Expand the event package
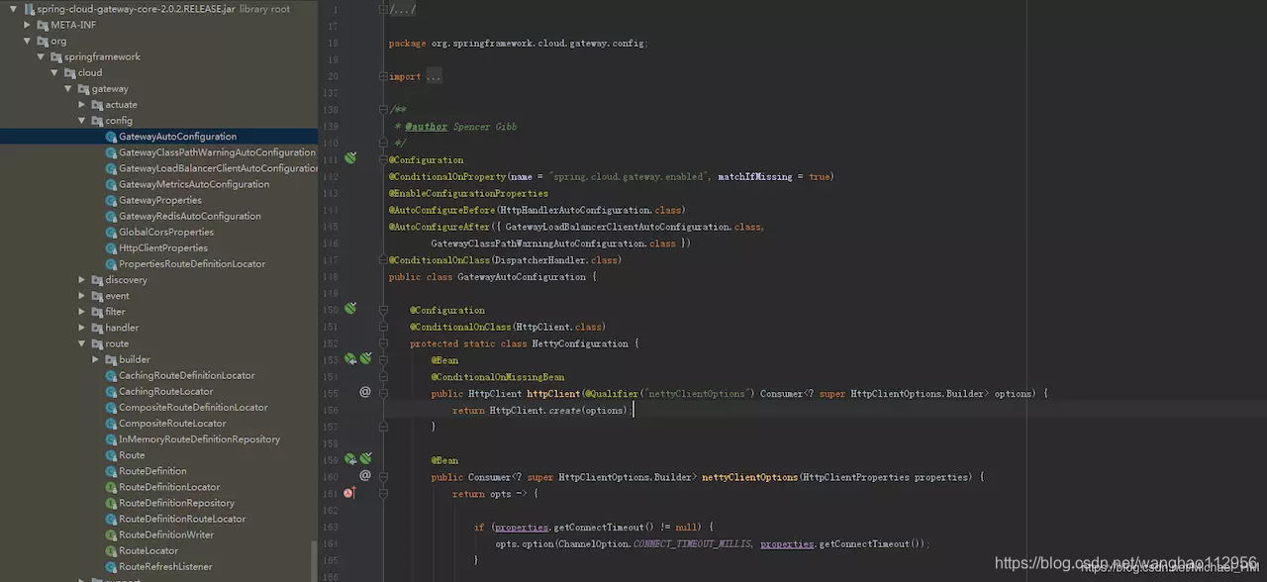This screenshot has width=1267, height=582. coord(82,296)
